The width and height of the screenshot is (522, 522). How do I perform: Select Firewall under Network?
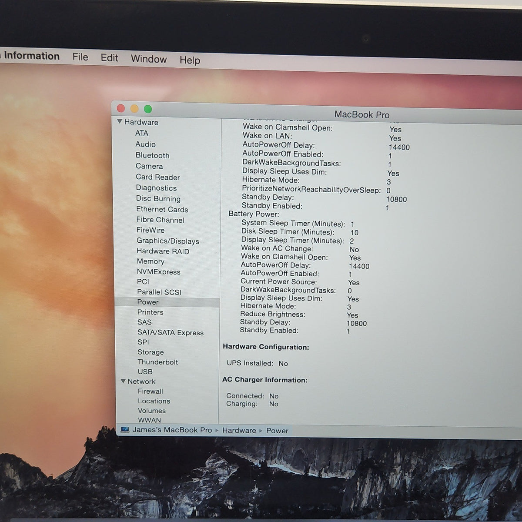click(x=151, y=391)
